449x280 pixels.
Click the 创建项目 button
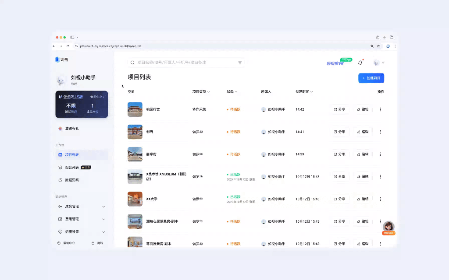371,78
